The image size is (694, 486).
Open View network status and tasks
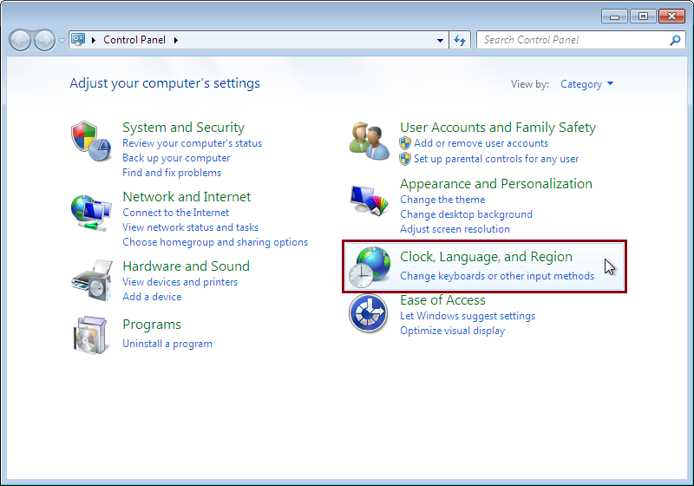pos(190,227)
